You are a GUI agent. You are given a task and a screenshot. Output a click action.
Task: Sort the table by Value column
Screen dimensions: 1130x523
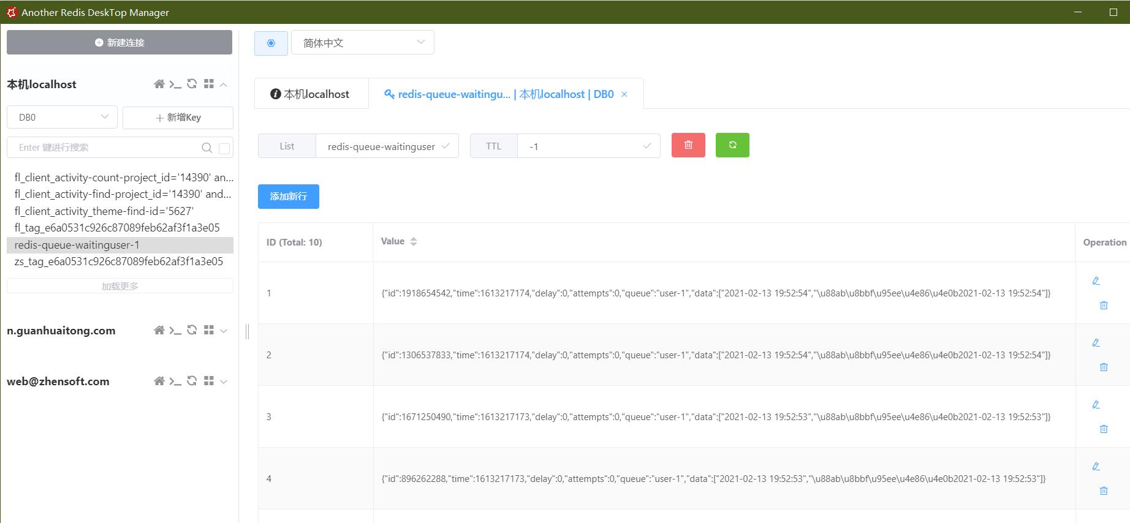click(414, 242)
